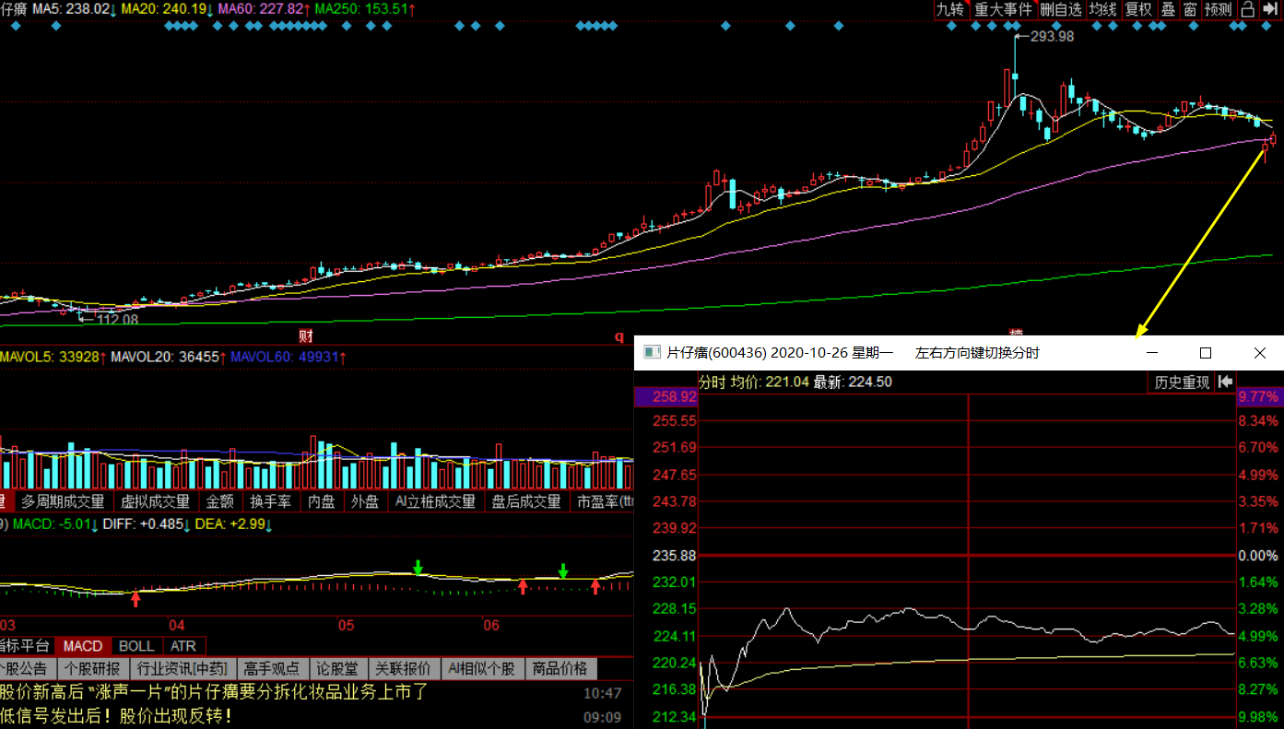The height and width of the screenshot is (729, 1284).
Task: Toggle the 均线 moving average display
Action: (x=1102, y=9)
